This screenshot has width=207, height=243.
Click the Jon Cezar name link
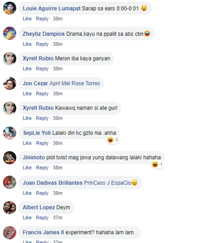point(35,83)
